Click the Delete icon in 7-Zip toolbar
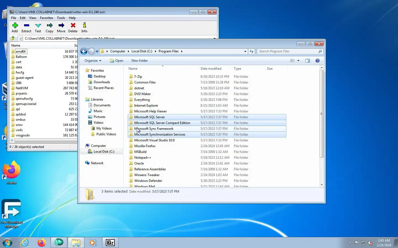398x248 pixels. coord(73,25)
